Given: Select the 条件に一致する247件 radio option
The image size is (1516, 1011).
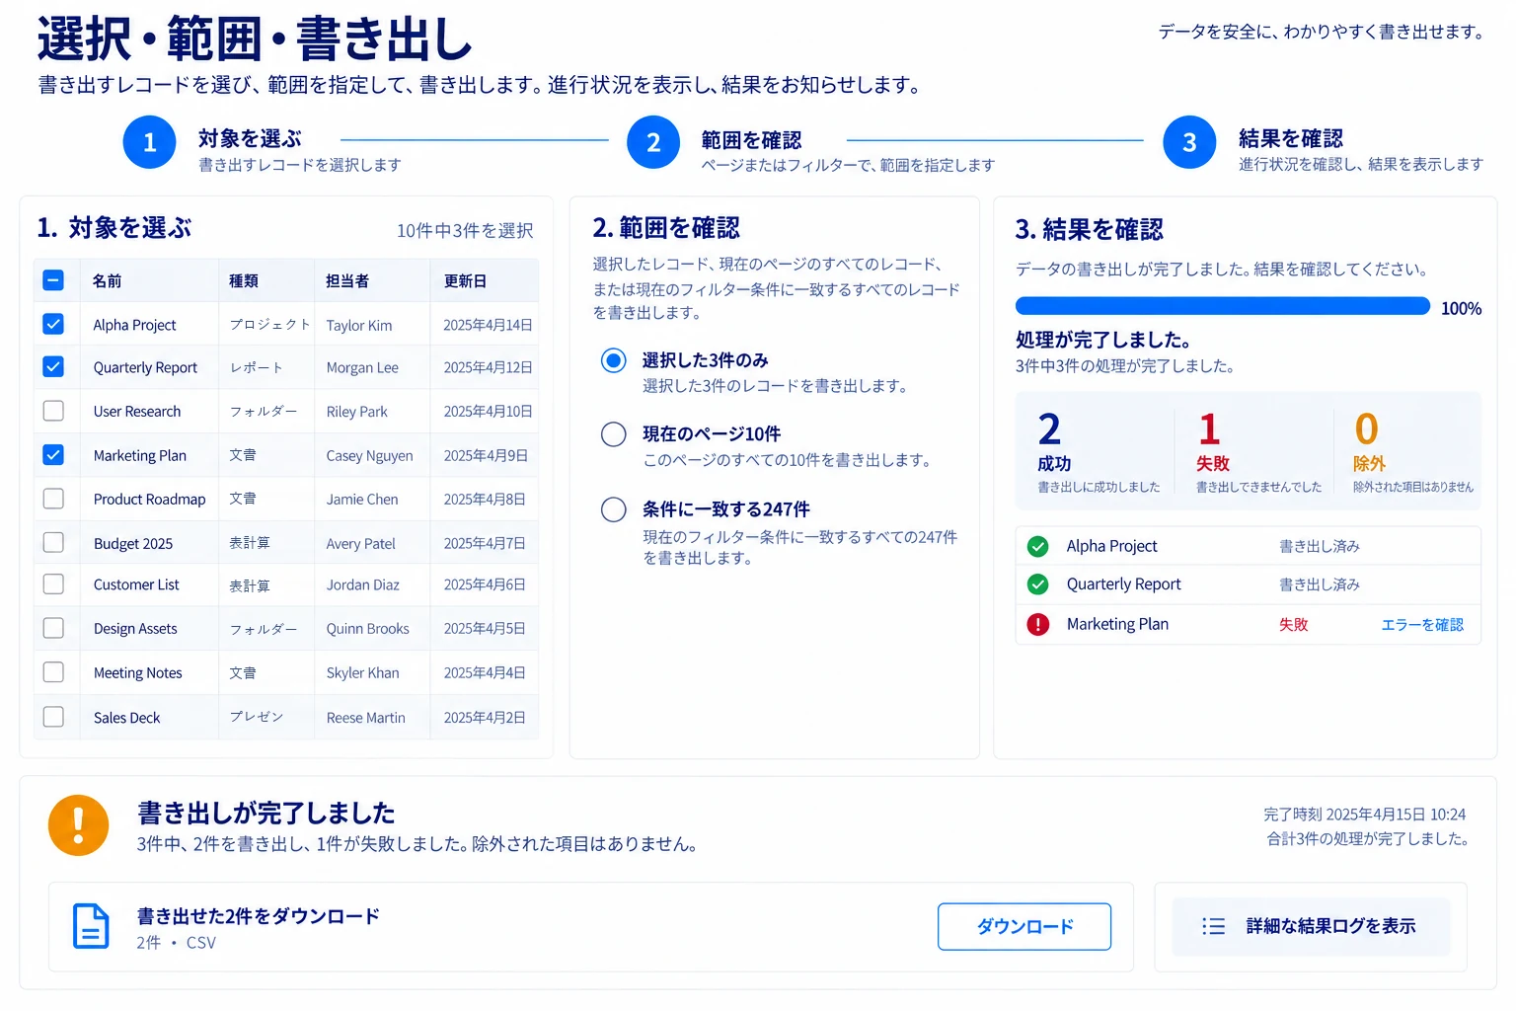Looking at the screenshot, I should point(614,509).
